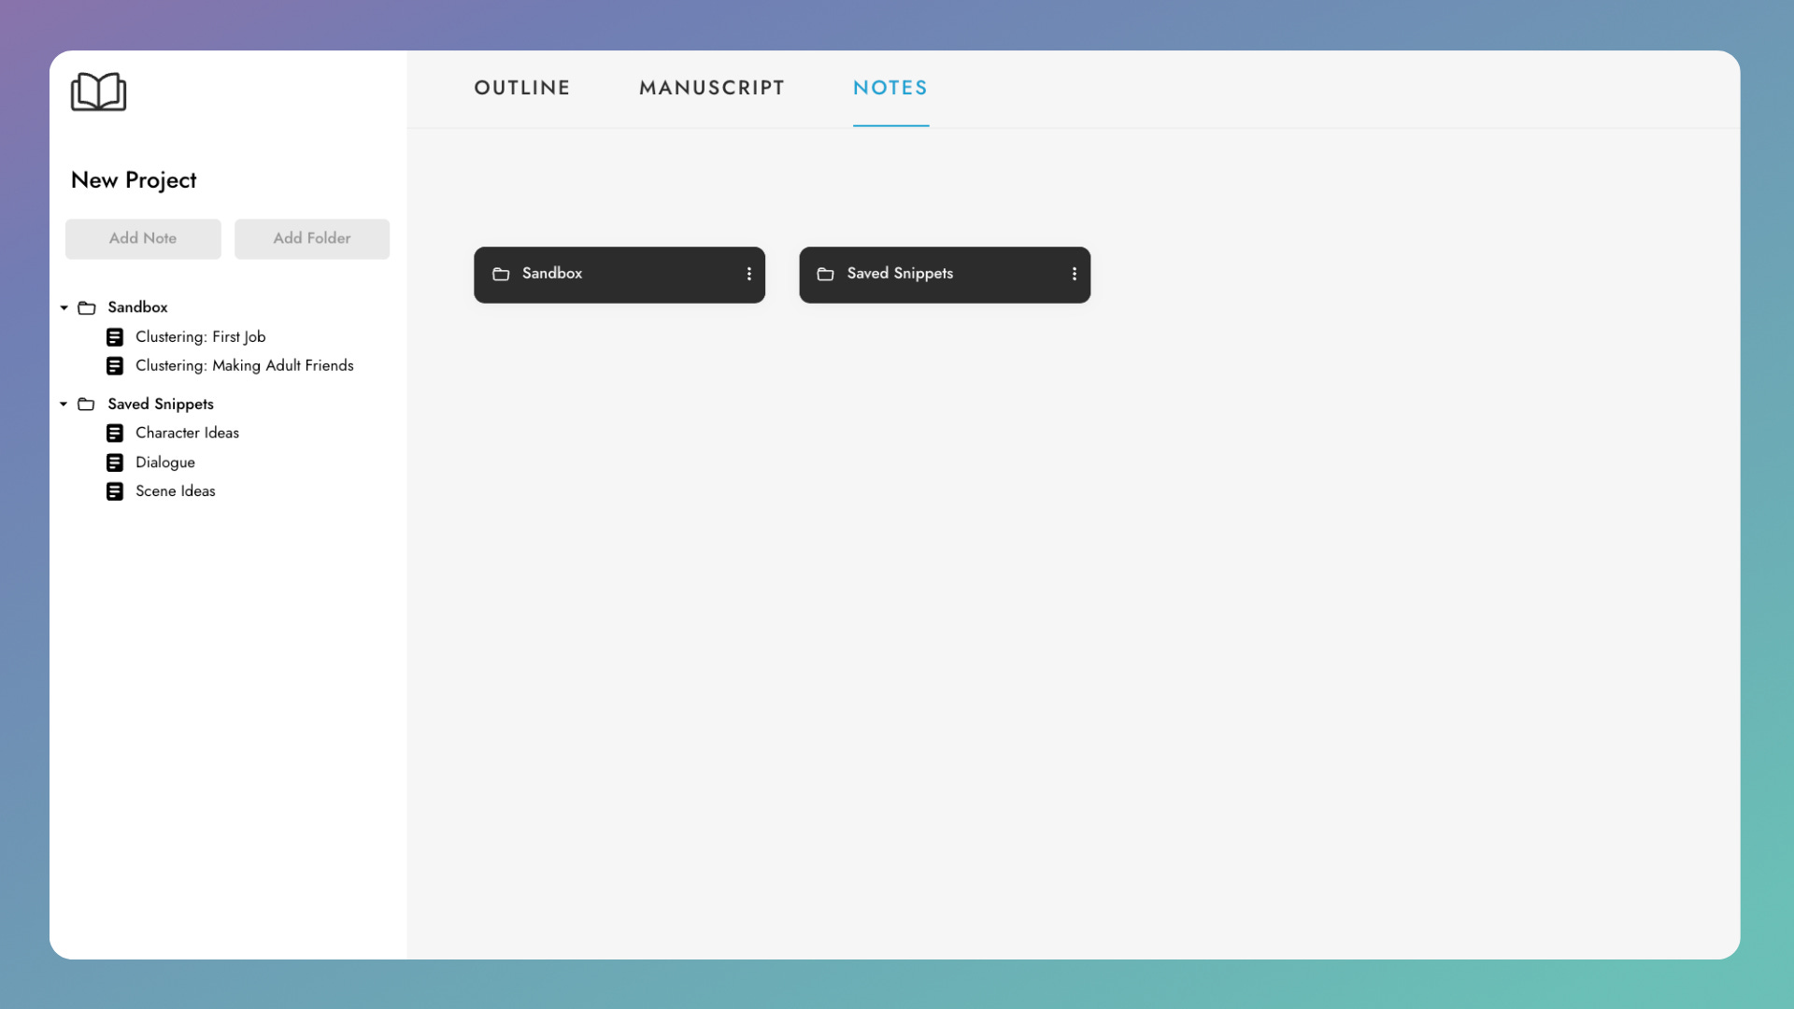1794x1009 pixels.
Task: Click note icon beside Clustering: First Job
Action: click(x=115, y=337)
